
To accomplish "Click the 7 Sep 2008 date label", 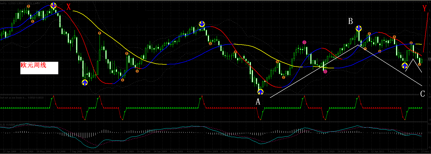I will tap(76, 151).
